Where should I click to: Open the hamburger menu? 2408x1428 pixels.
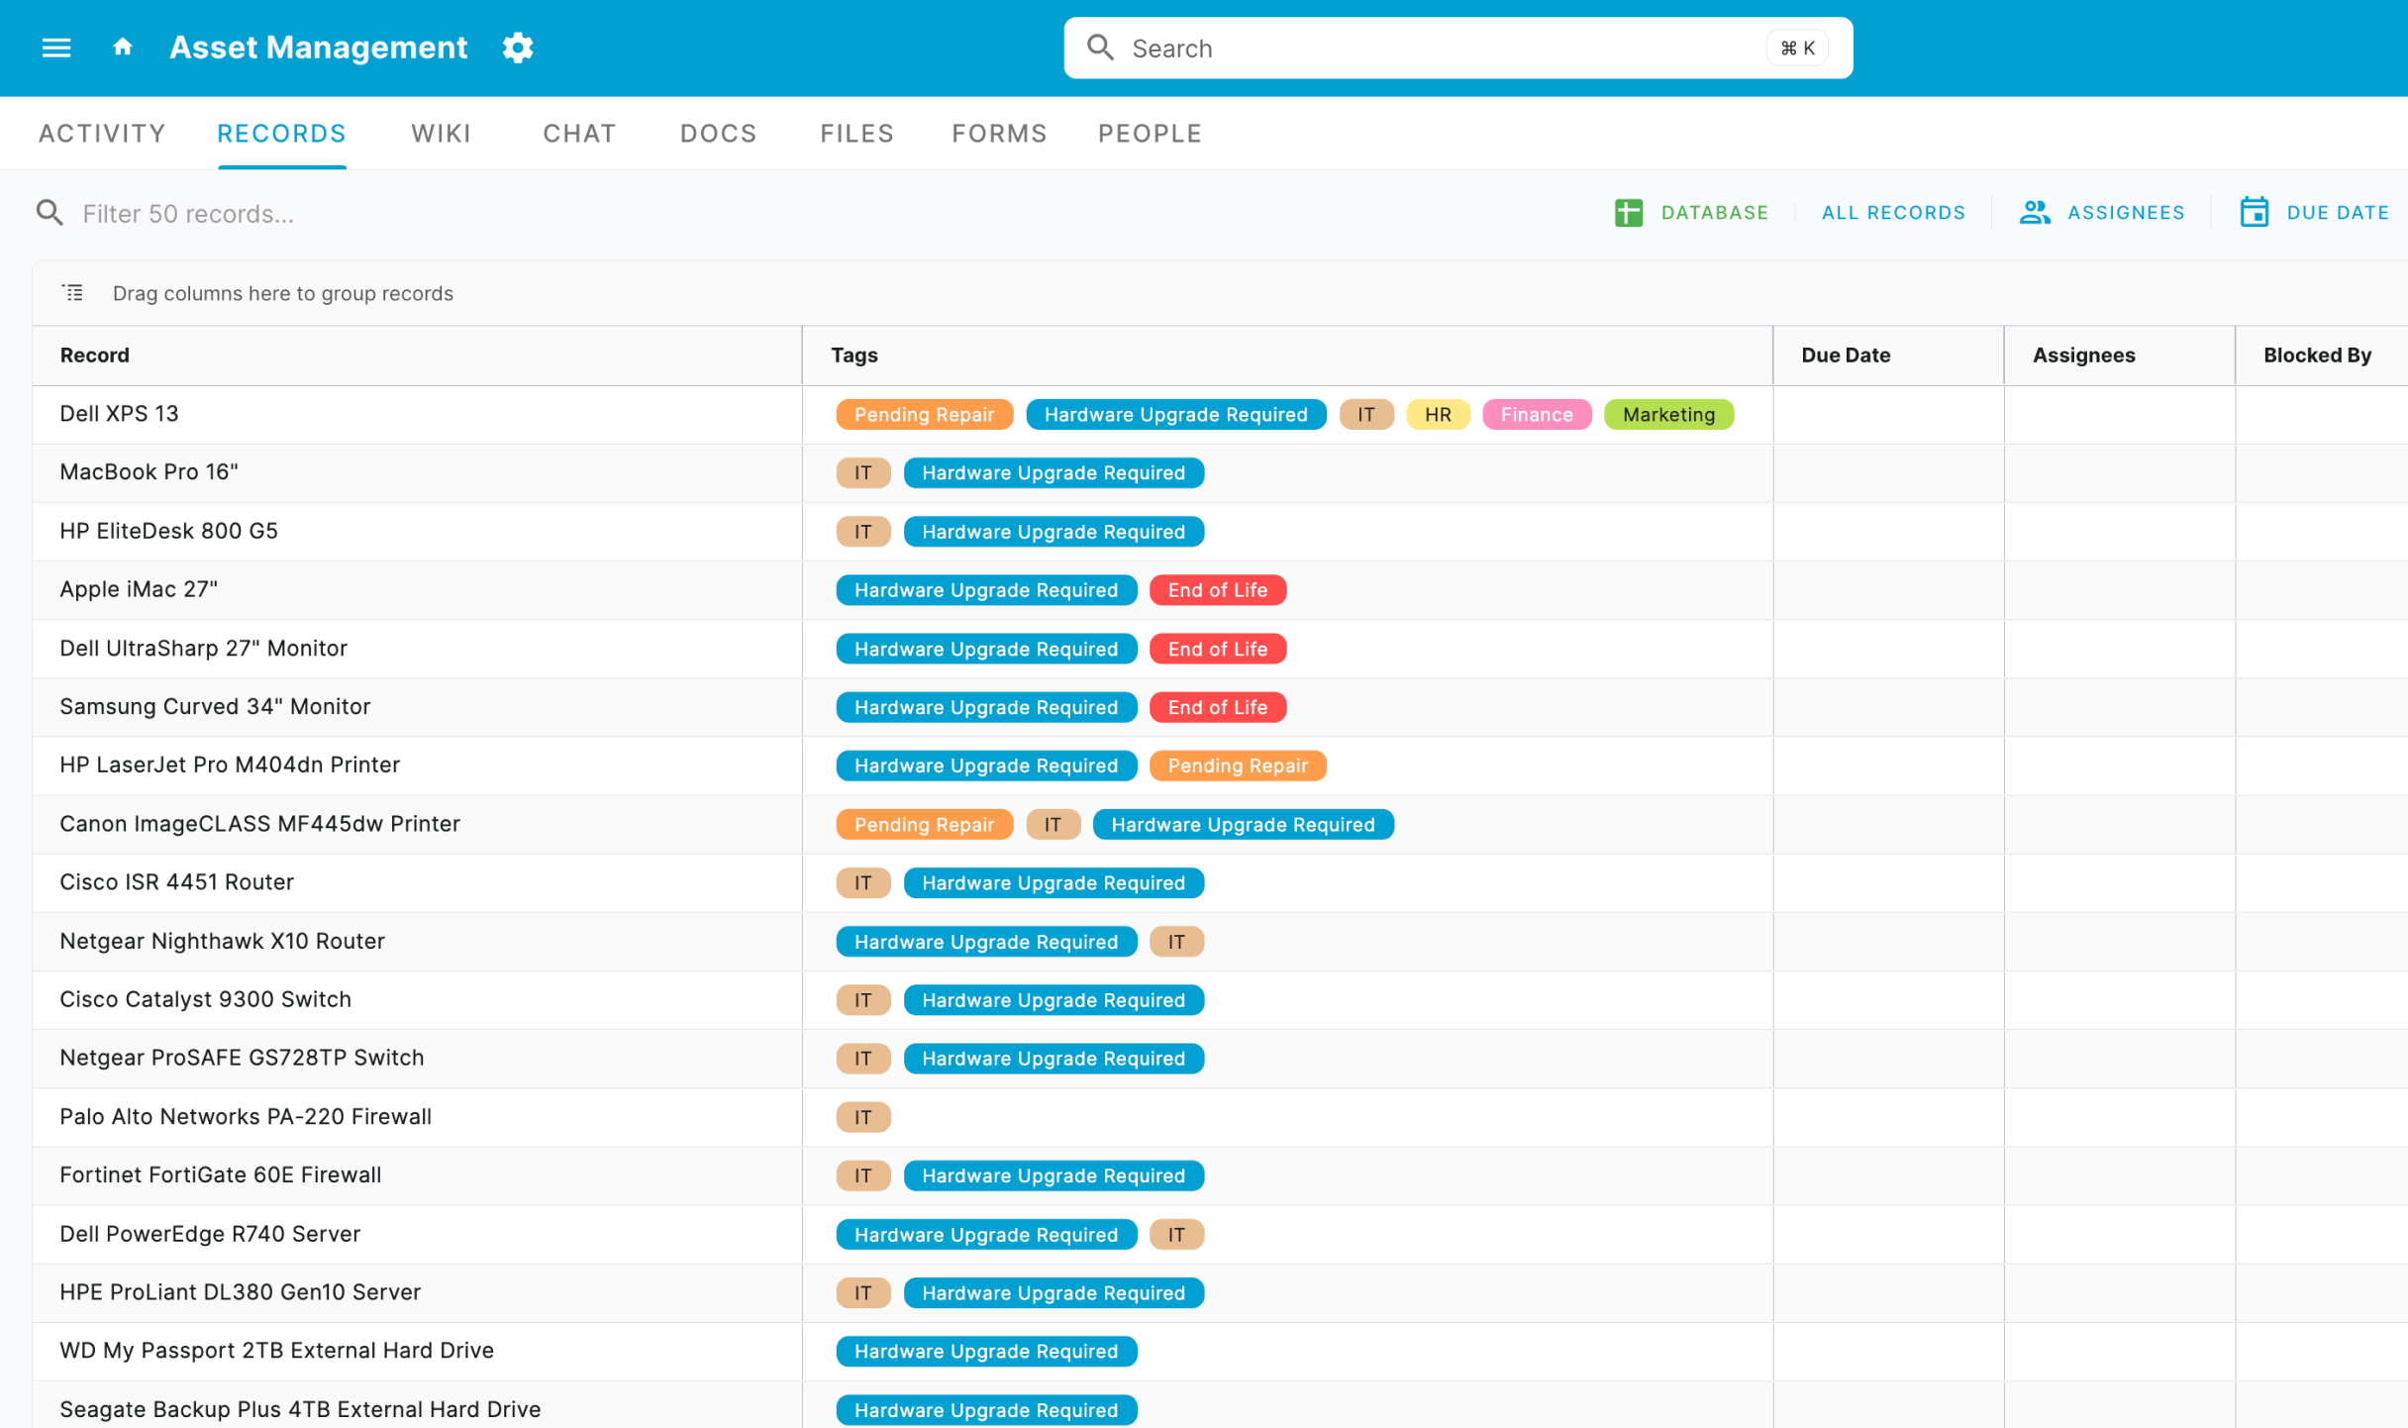point(56,48)
